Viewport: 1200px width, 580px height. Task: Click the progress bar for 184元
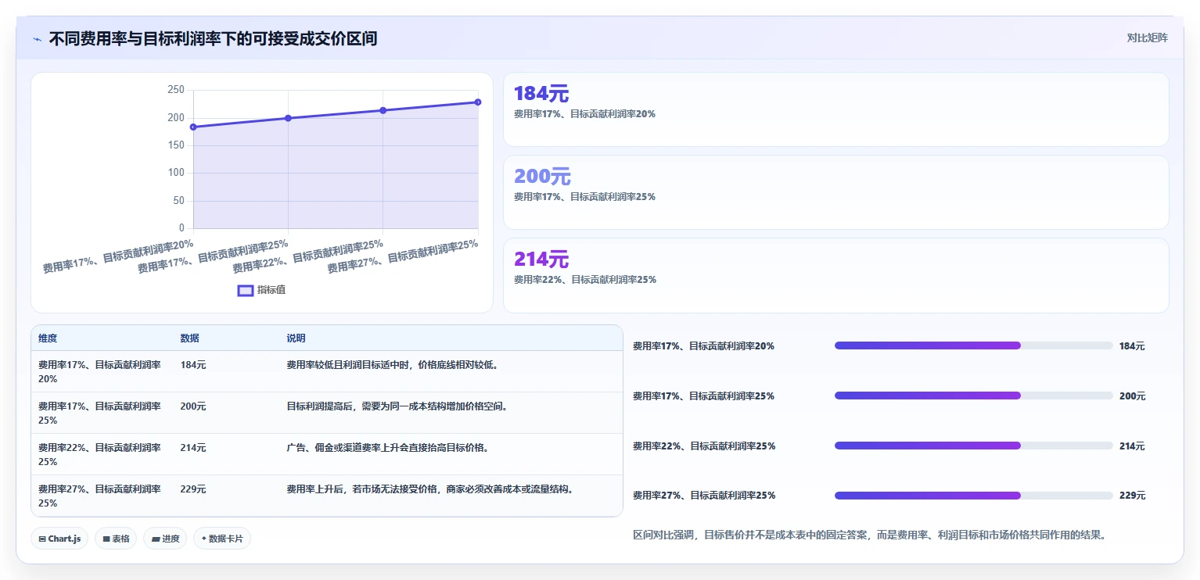974,345
